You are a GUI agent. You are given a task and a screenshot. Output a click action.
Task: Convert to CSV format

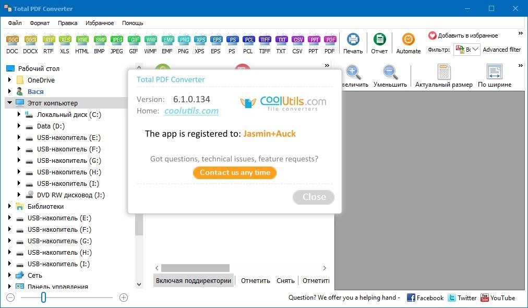[298, 44]
